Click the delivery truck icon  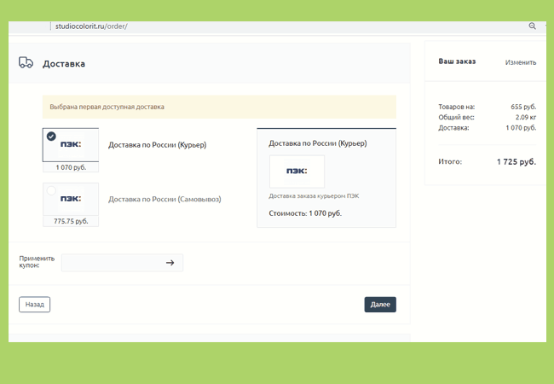click(26, 63)
